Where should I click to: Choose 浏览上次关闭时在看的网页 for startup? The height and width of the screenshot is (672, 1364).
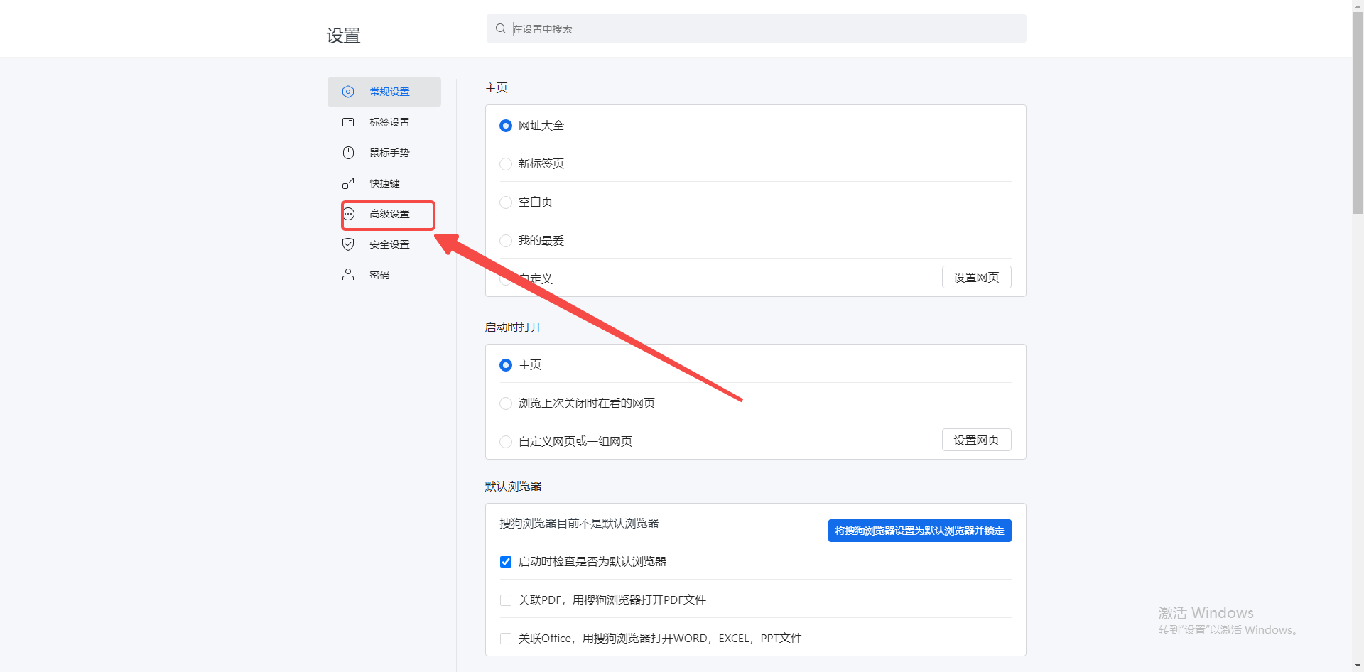coord(506,403)
